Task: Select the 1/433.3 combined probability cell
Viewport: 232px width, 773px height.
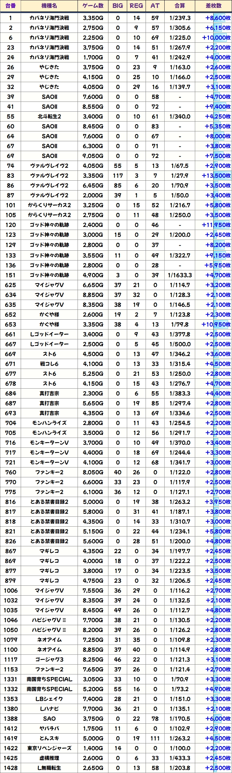Action: pyautogui.click(x=180, y=758)
